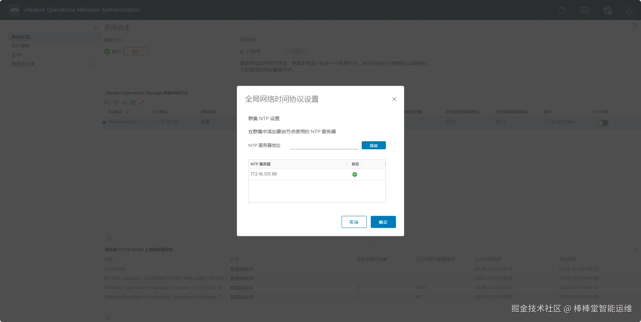Select the 172.16.125.86 NTP server row
Viewport: 641px width, 322px height.
pyautogui.click(x=317, y=174)
